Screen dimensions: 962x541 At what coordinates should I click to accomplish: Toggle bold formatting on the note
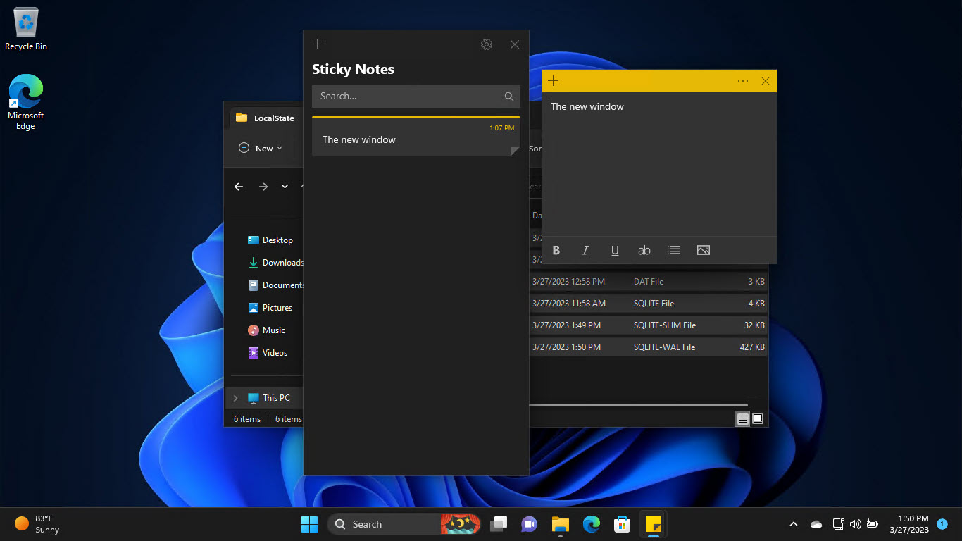[556, 250]
